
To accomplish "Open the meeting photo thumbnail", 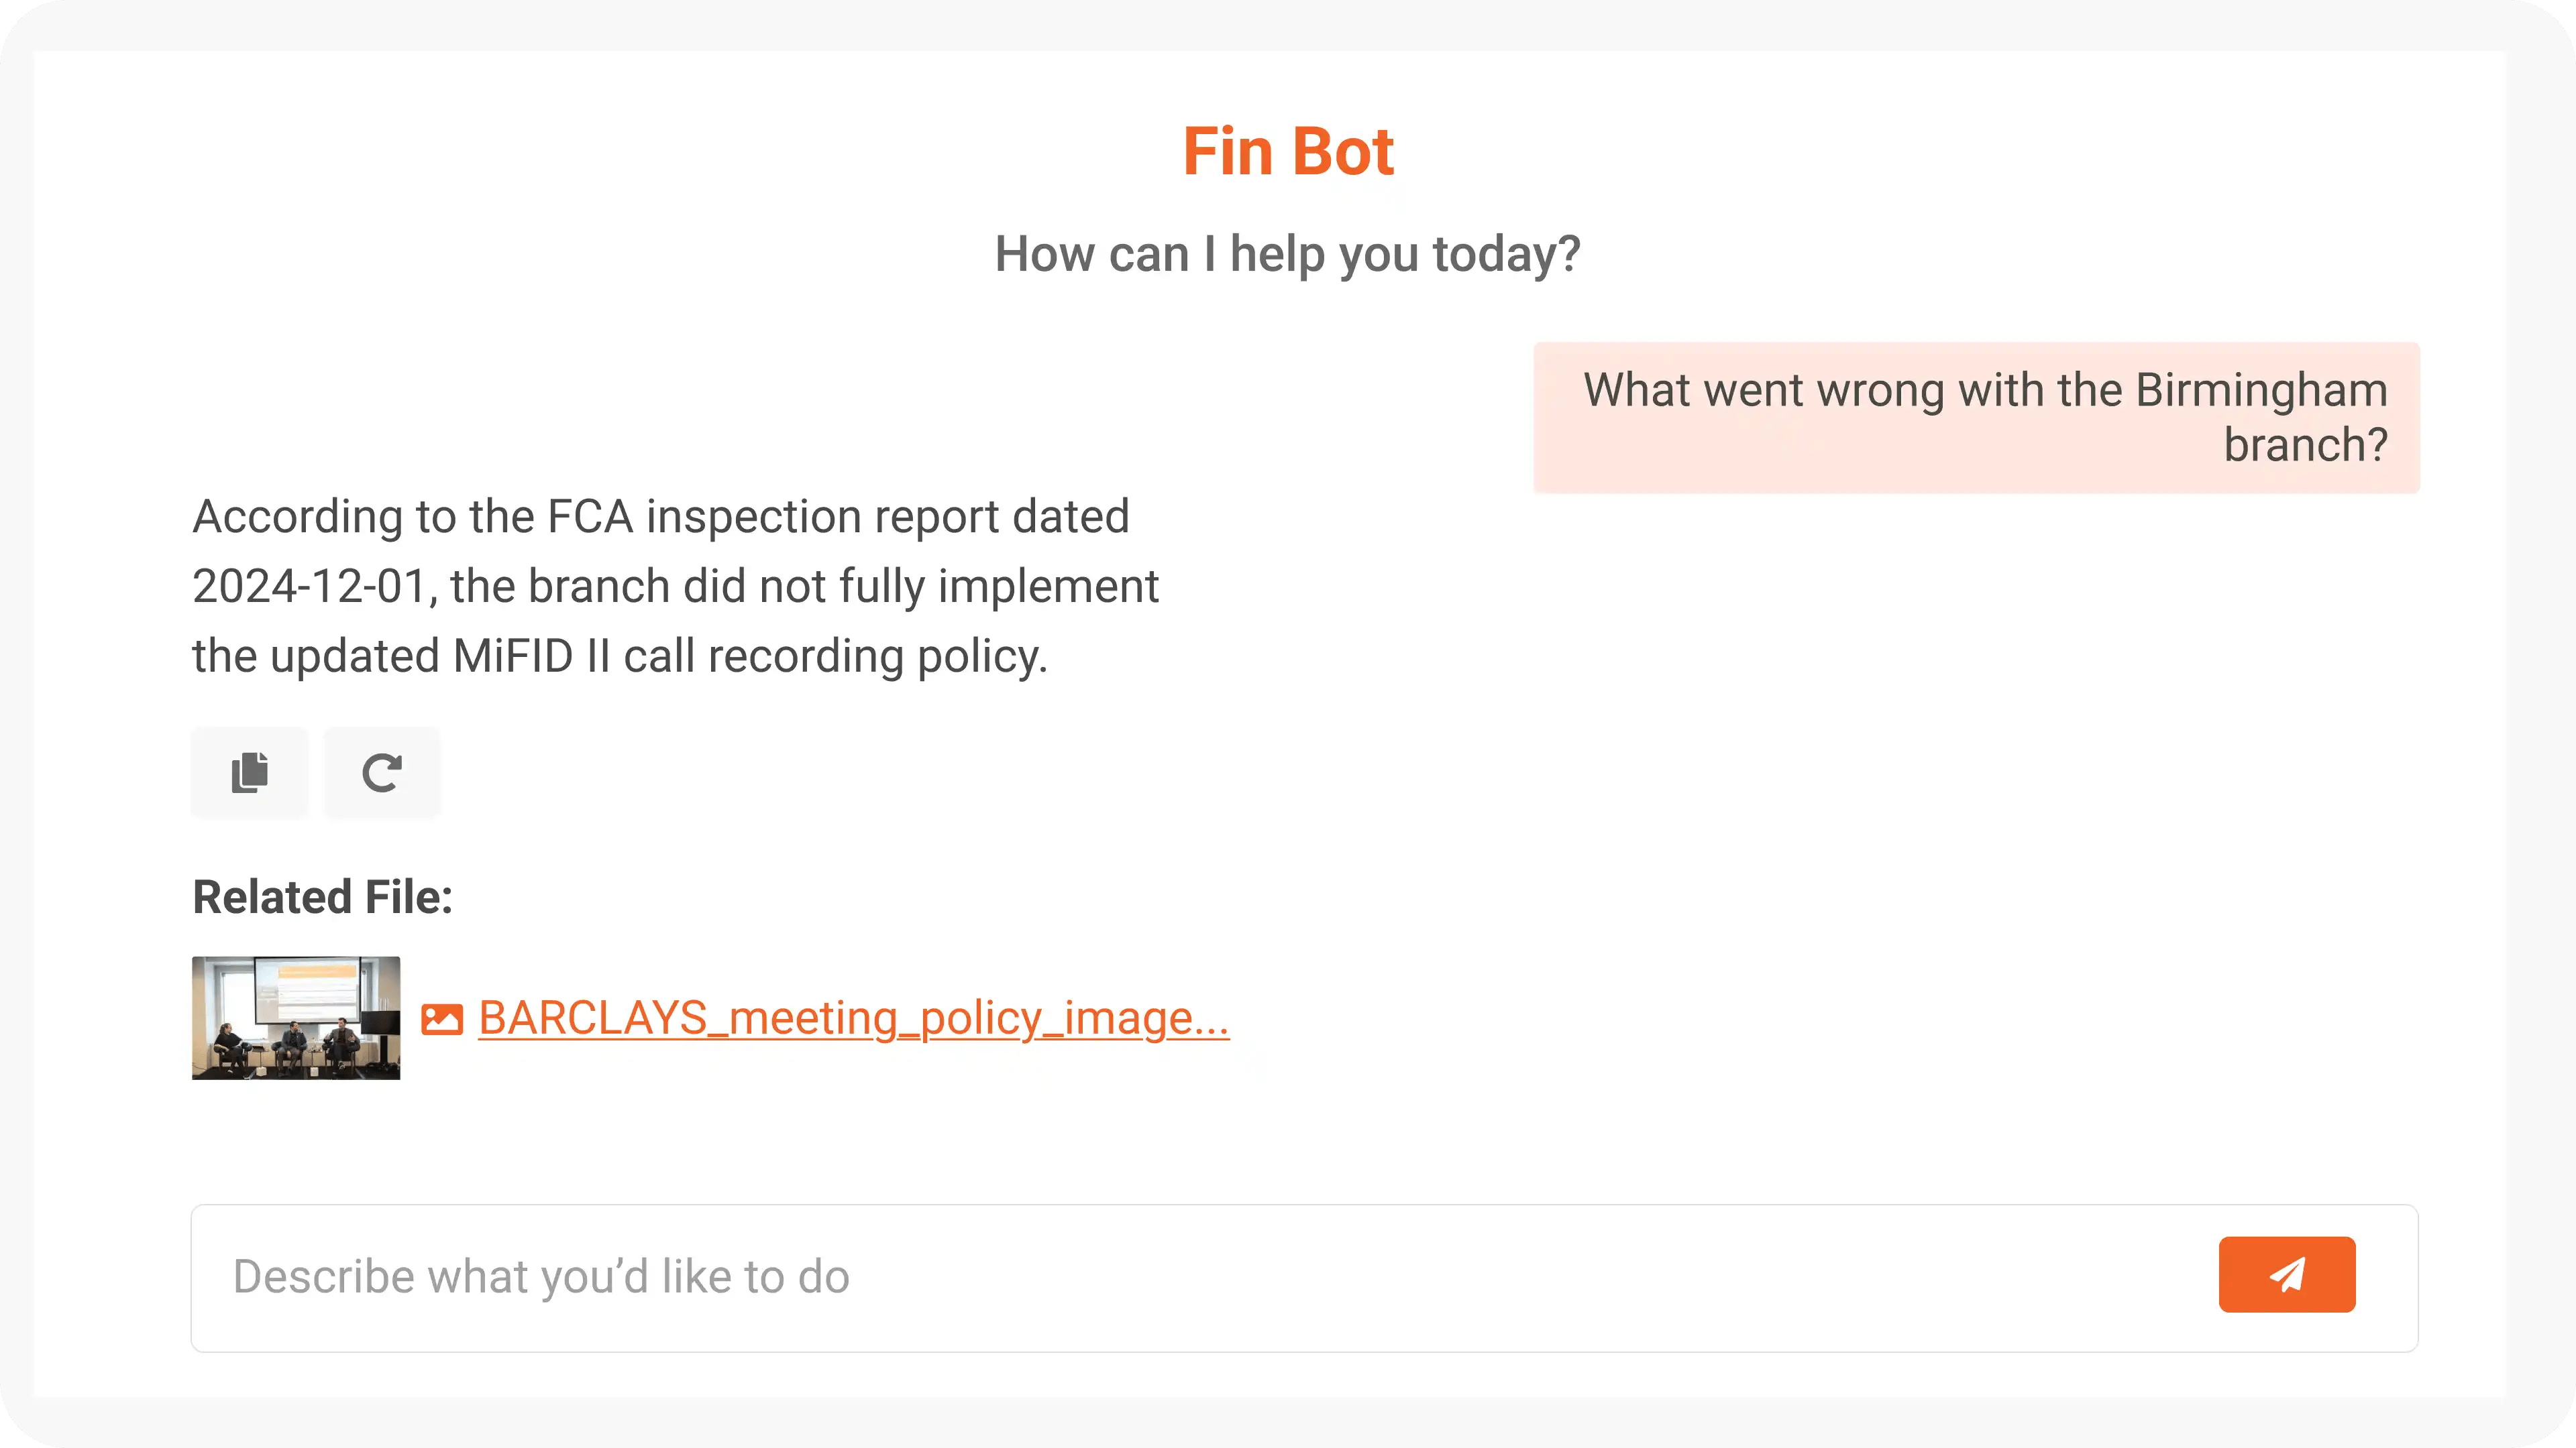I will pos(296,1018).
